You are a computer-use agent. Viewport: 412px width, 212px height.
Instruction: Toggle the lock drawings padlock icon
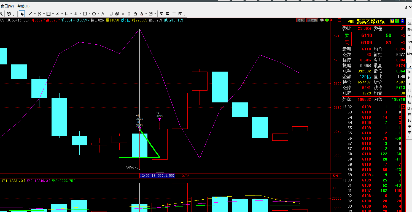pos(135,14)
